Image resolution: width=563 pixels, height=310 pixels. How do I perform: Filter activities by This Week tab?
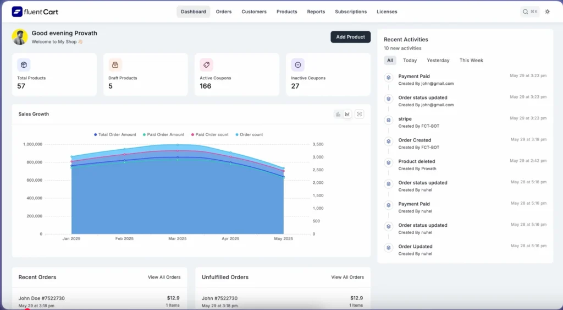pyautogui.click(x=471, y=61)
